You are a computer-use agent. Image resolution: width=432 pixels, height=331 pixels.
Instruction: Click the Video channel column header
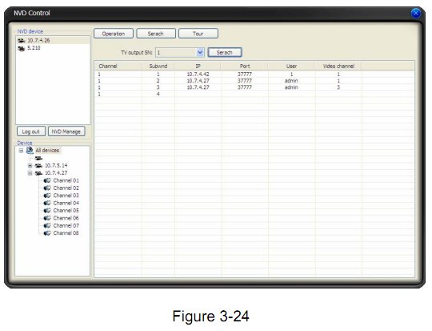(x=338, y=67)
